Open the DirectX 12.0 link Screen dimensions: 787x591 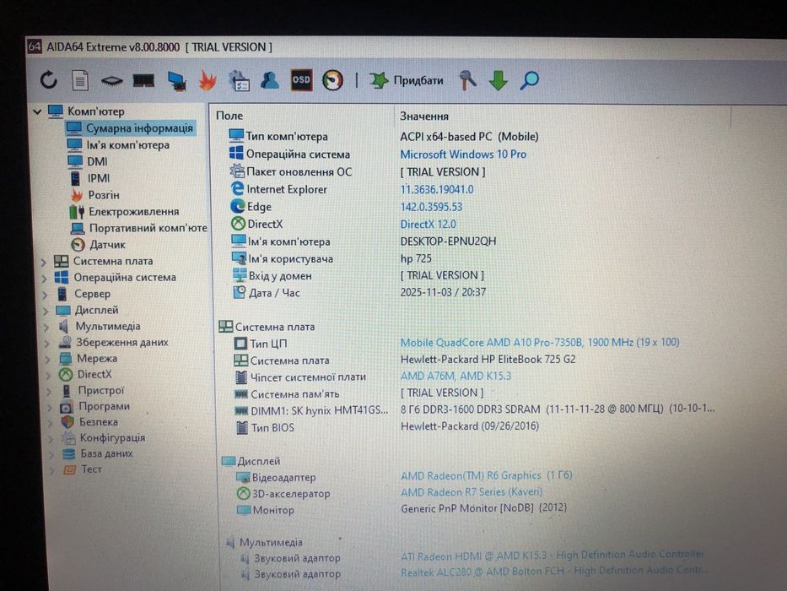tap(429, 224)
